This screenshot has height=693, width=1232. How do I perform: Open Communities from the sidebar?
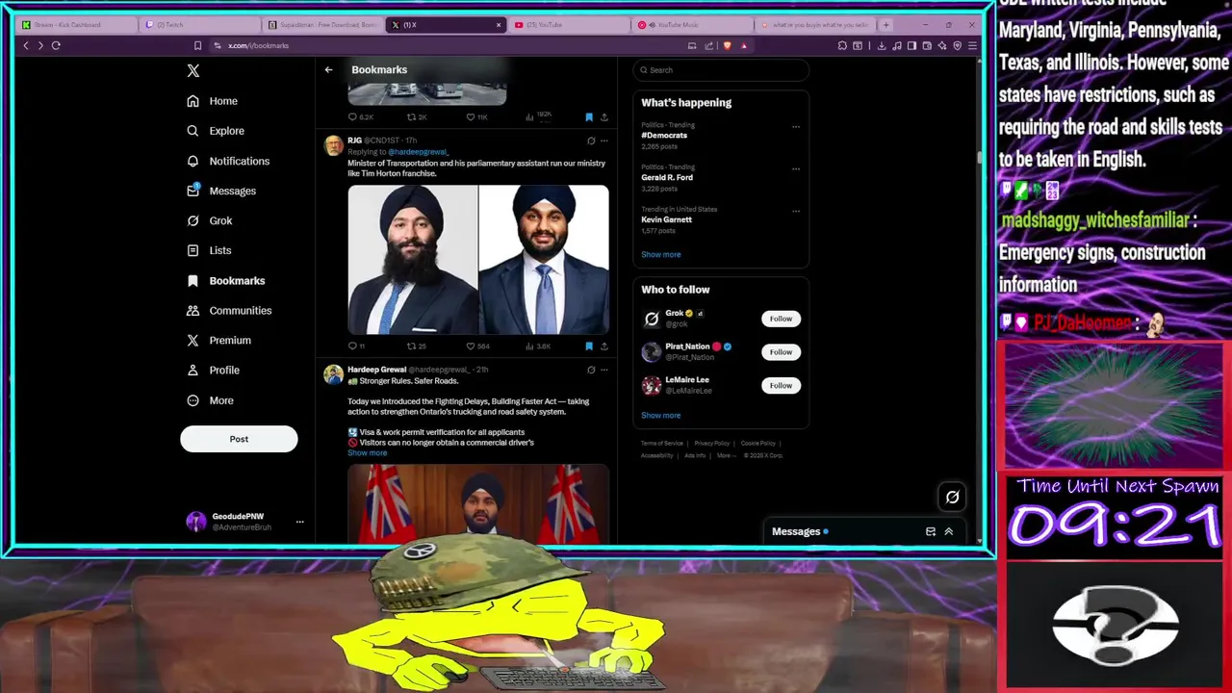(229, 310)
